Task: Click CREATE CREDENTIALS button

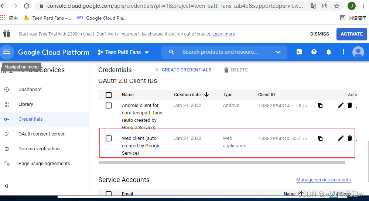Action: pyautogui.click(x=183, y=70)
